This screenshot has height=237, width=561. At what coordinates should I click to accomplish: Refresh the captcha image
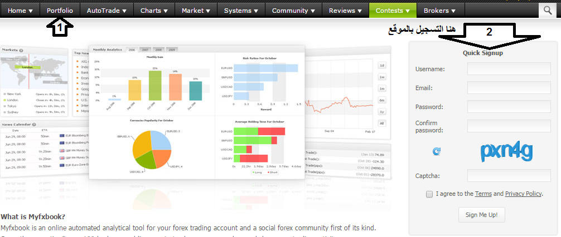(437, 152)
